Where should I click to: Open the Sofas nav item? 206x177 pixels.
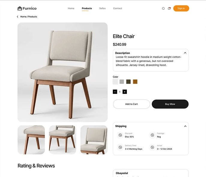point(103,8)
